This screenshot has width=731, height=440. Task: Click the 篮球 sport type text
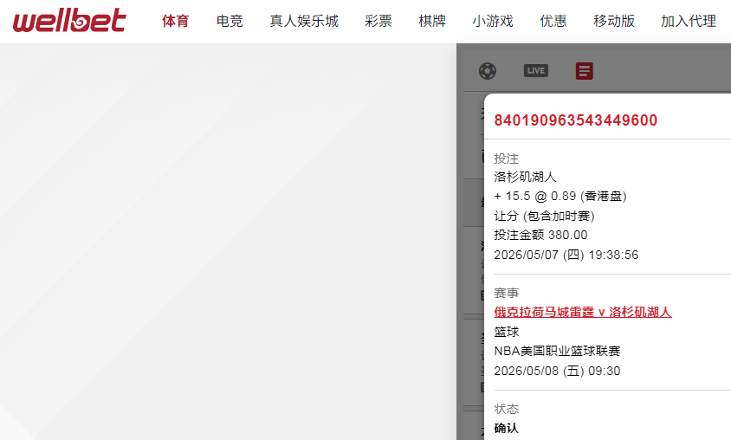[507, 332]
